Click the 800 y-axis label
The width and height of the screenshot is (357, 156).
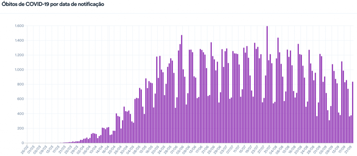[20, 84]
